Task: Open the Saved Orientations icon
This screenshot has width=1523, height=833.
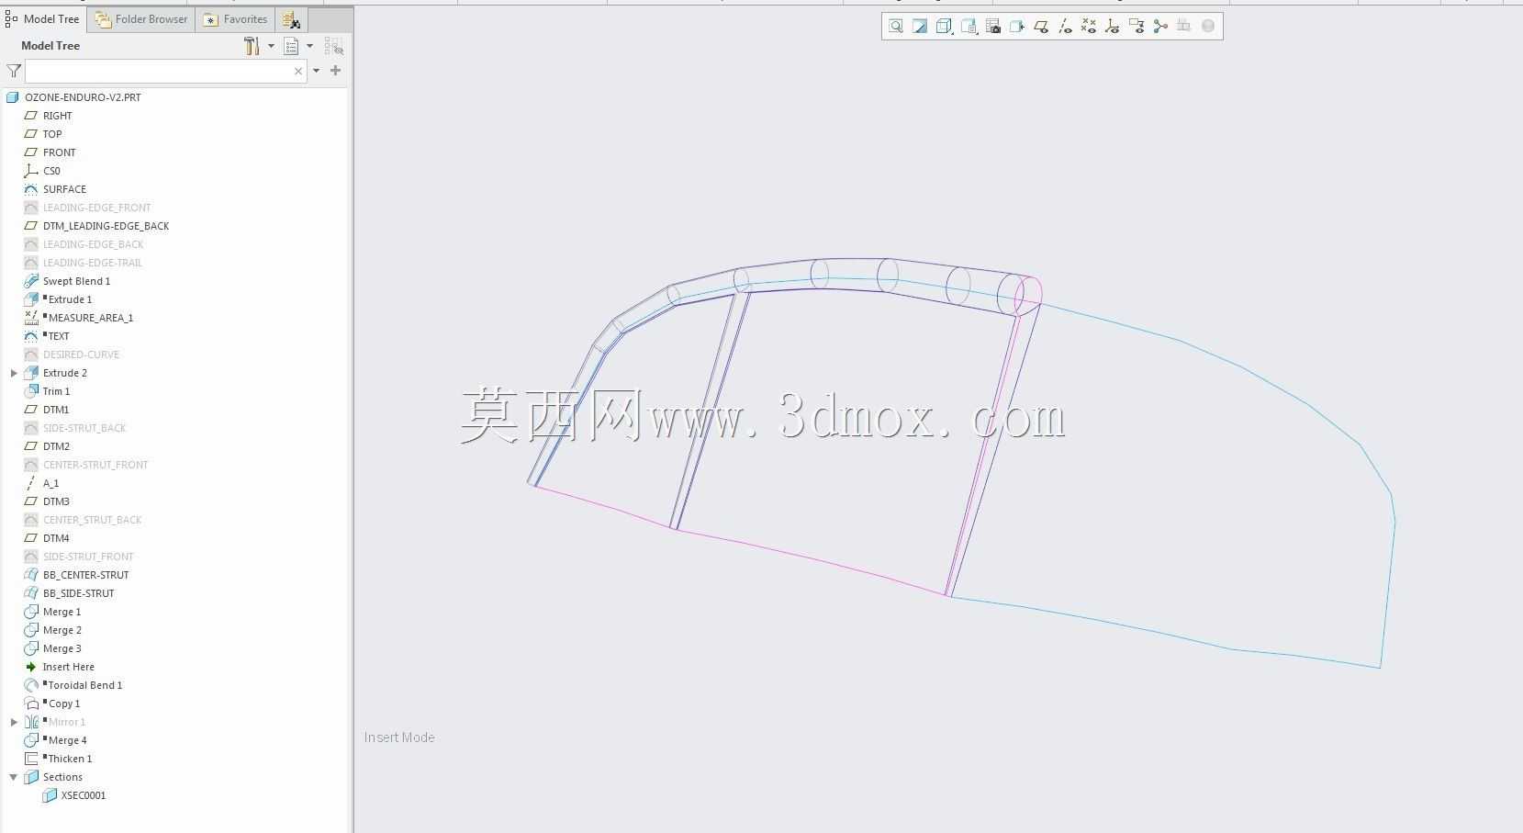Action: coord(969,27)
